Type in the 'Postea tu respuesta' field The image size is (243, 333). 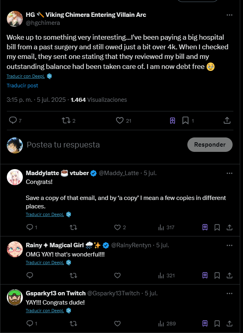coord(100,145)
